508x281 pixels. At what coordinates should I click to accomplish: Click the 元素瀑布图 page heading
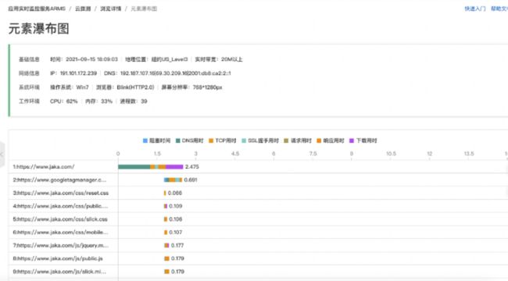(x=38, y=28)
